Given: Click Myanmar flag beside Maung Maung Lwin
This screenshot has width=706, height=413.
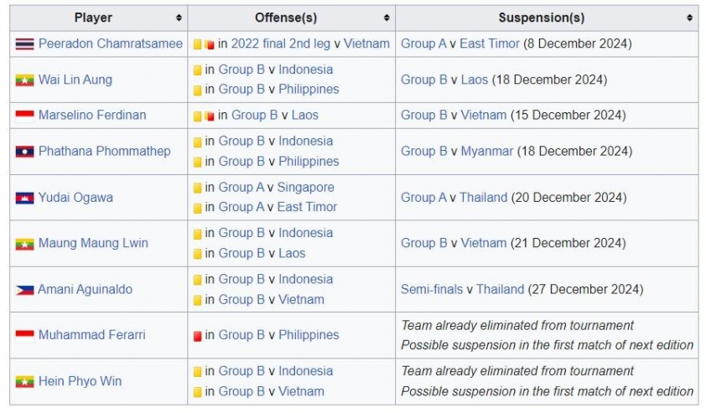Looking at the screenshot, I should click(25, 244).
